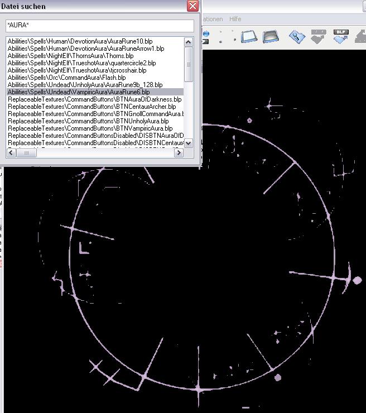This screenshot has height=413, width=366.
Task: Click the dark gradient sheet toolbar icon
Action: 271,37
